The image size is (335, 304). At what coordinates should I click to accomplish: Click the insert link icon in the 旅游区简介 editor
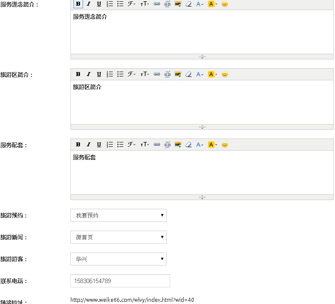pyautogui.click(x=157, y=74)
